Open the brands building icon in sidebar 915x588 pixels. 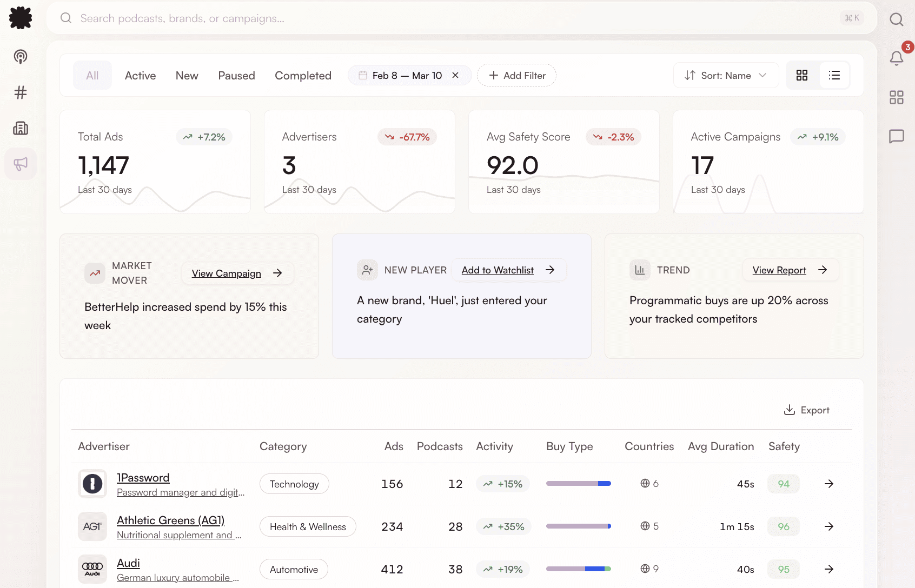point(21,128)
